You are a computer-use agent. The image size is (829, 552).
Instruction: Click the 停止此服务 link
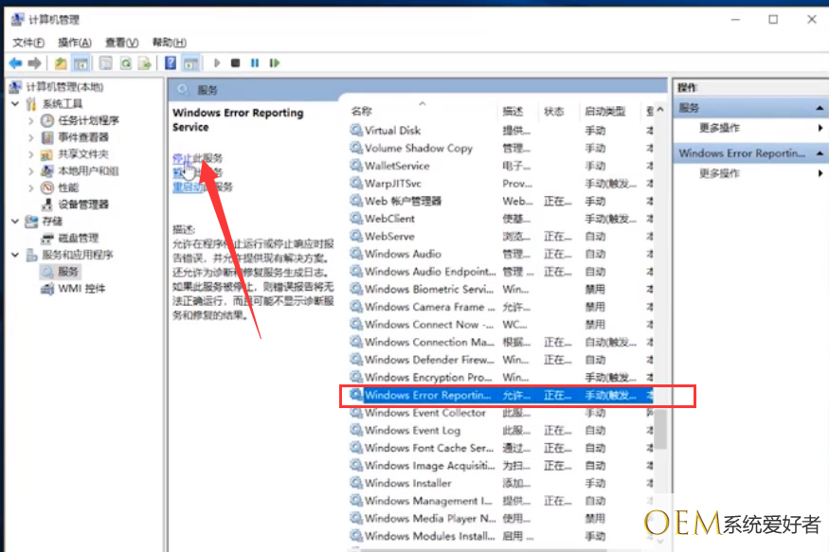[197, 157]
